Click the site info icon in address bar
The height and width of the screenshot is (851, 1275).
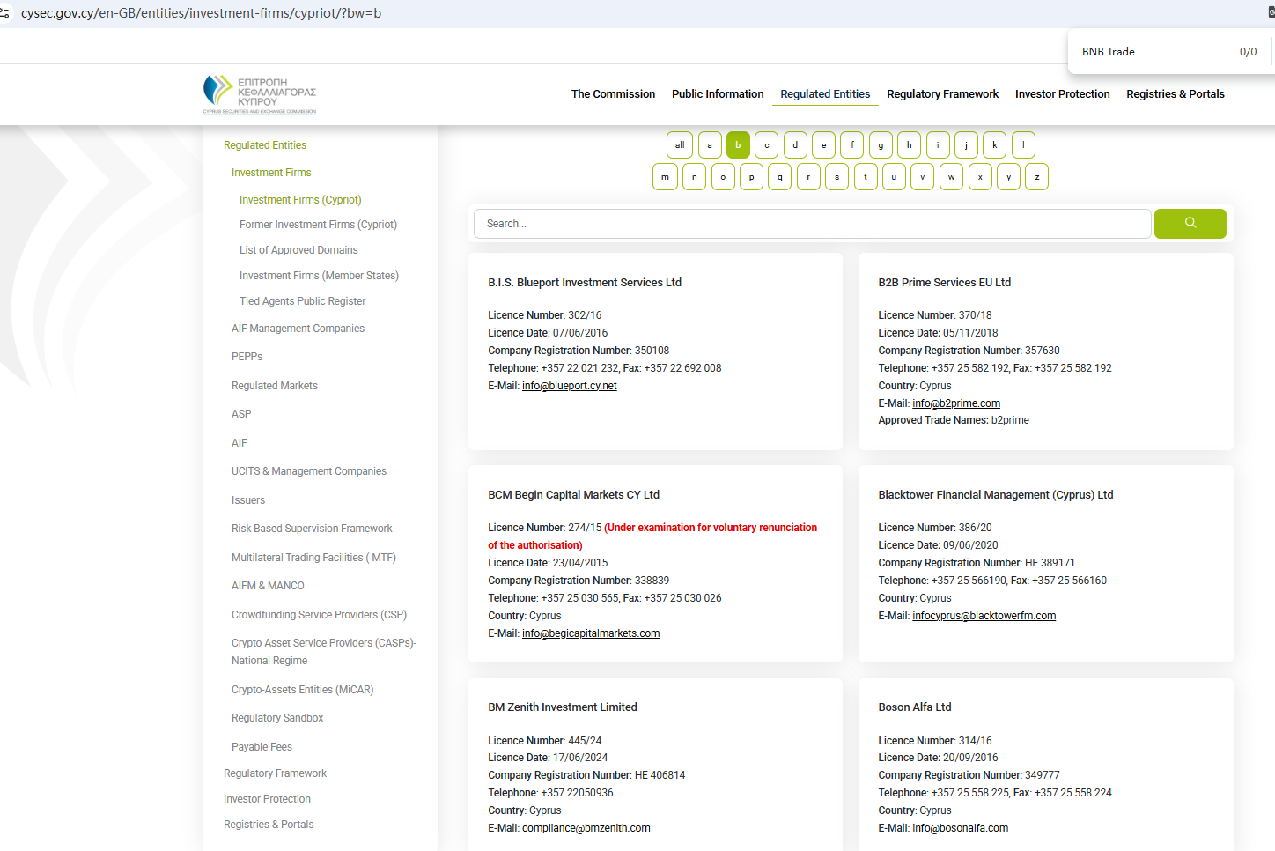point(5,13)
